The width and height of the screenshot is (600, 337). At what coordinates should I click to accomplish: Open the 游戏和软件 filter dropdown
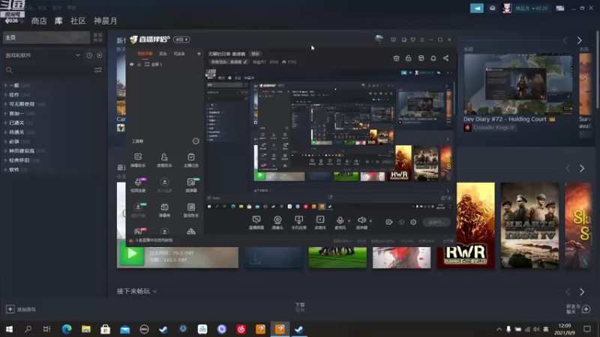42,55
